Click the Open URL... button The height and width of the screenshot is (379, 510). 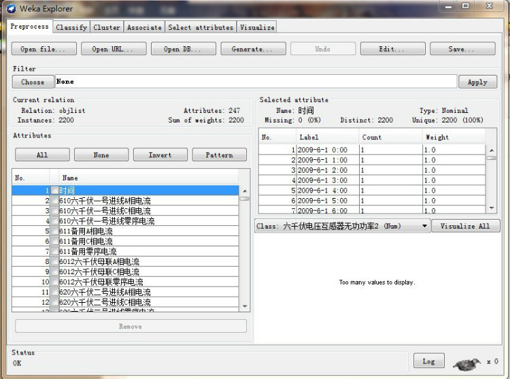pos(114,49)
